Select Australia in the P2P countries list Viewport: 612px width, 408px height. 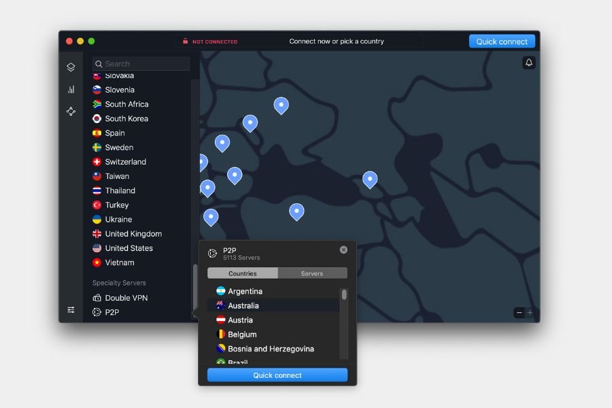(x=243, y=306)
